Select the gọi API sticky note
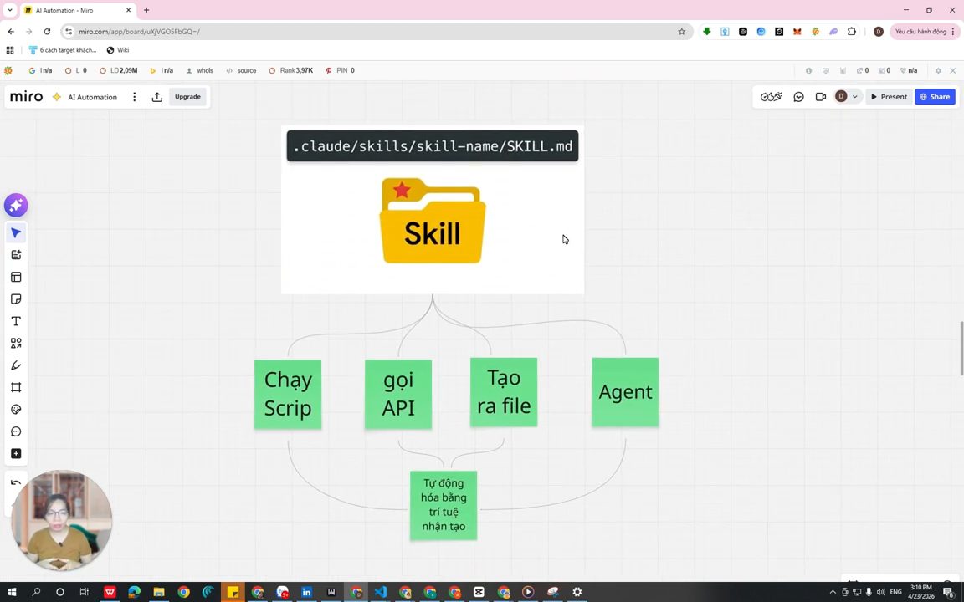The width and height of the screenshot is (964, 602). click(x=398, y=394)
